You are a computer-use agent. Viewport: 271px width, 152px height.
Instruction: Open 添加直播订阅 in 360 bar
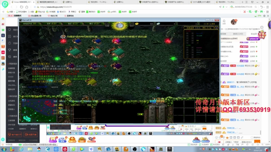(x=35, y=16)
